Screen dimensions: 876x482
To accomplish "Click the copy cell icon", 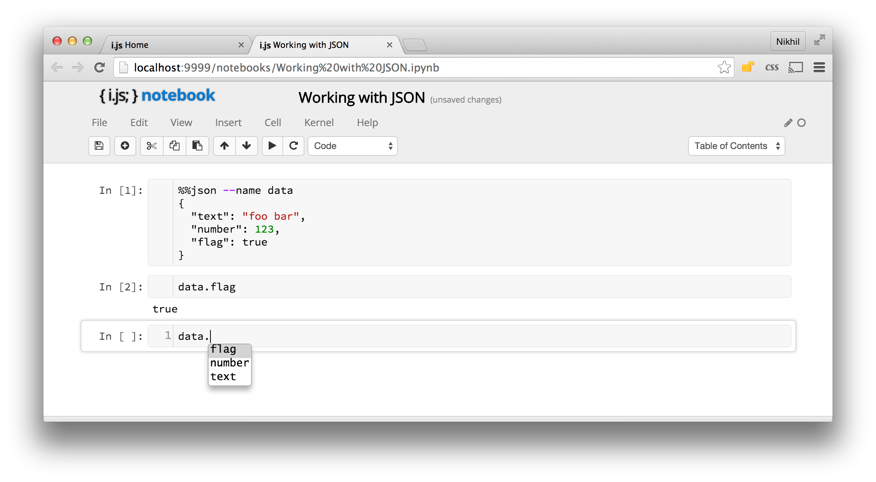I will [175, 146].
